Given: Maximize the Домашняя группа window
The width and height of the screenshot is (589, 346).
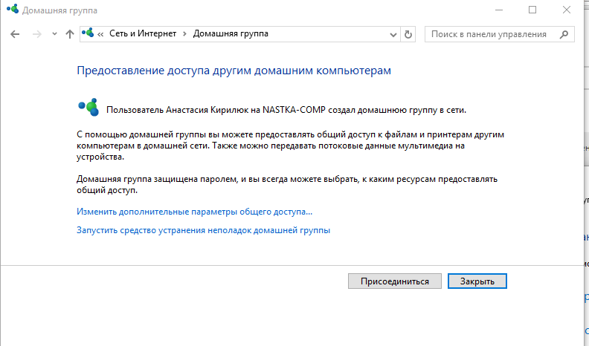Looking at the screenshot, I should pyautogui.click(x=532, y=10).
